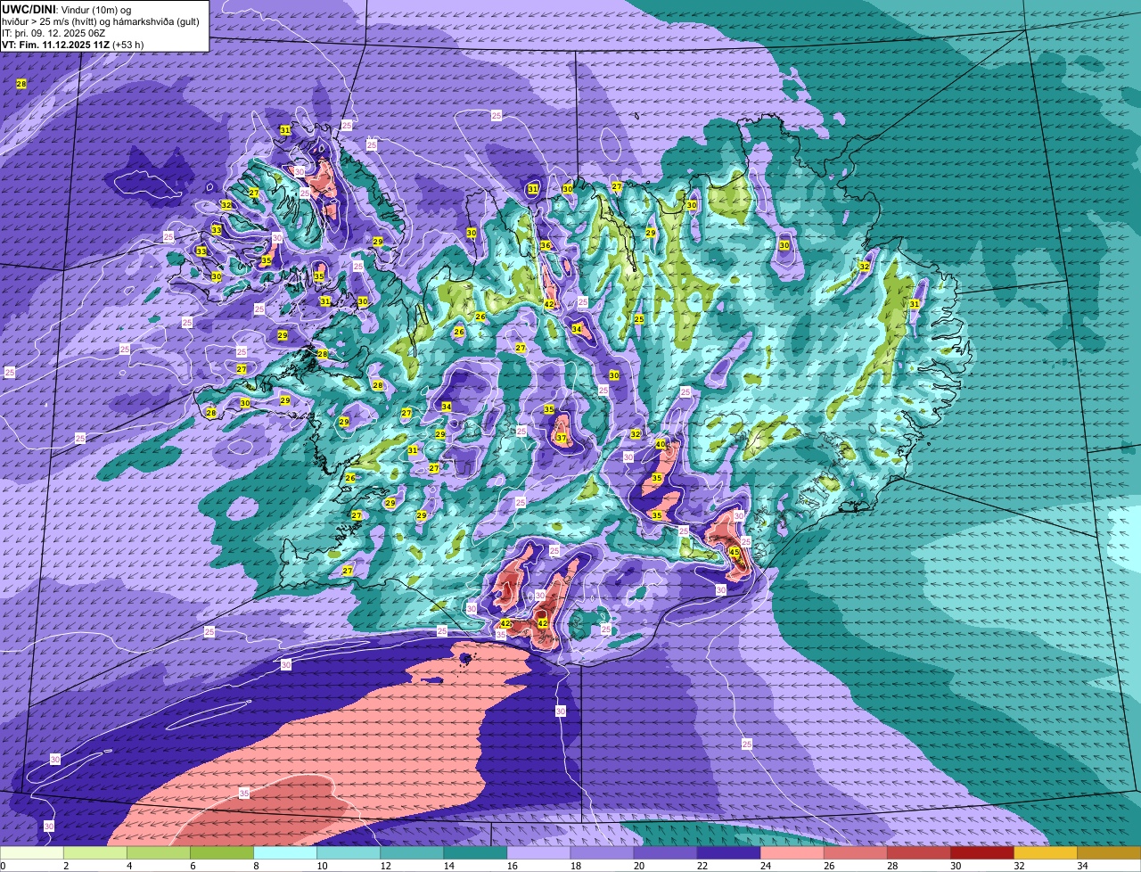Screen dimensions: 1141x872
Task: Click the 0–2 m/s pale yellow legend swatch
Action: click(32, 853)
